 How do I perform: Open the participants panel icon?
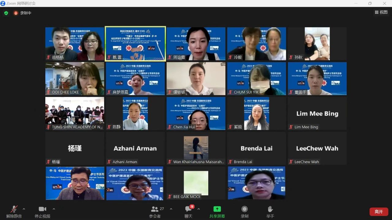point(155,209)
